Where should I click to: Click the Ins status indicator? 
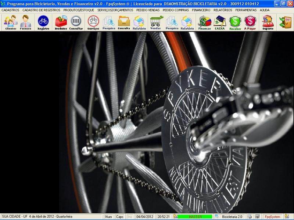[130, 217]
